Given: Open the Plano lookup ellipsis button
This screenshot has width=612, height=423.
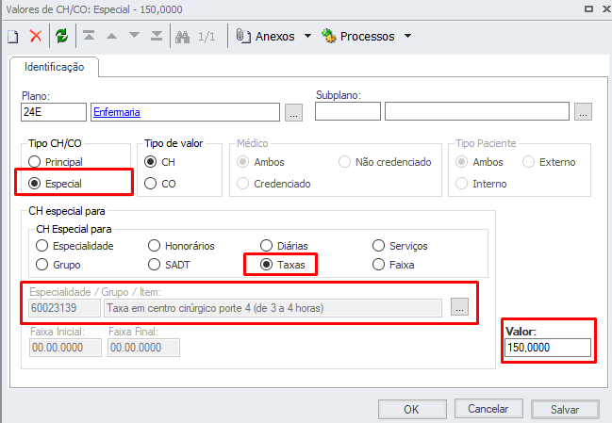Looking at the screenshot, I should (x=293, y=113).
